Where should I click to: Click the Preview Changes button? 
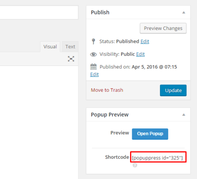coord(163,28)
